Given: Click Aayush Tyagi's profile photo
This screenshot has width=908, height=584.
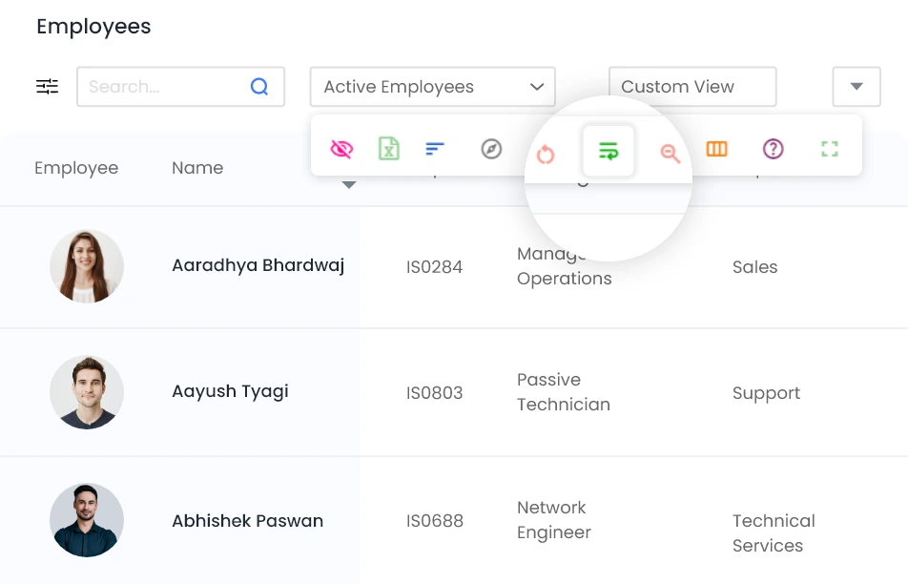Looking at the screenshot, I should (87, 392).
